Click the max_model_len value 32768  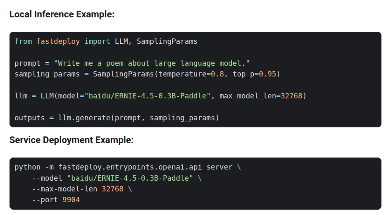[291, 96]
